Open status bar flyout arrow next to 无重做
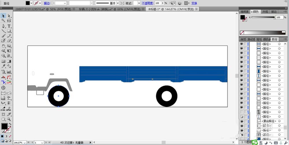 coord(90,142)
